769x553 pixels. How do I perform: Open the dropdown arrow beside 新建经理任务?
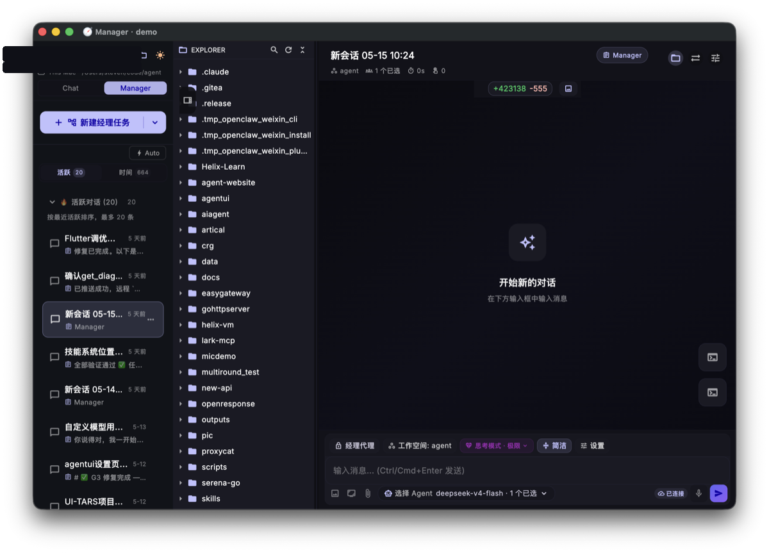(155, 122)
